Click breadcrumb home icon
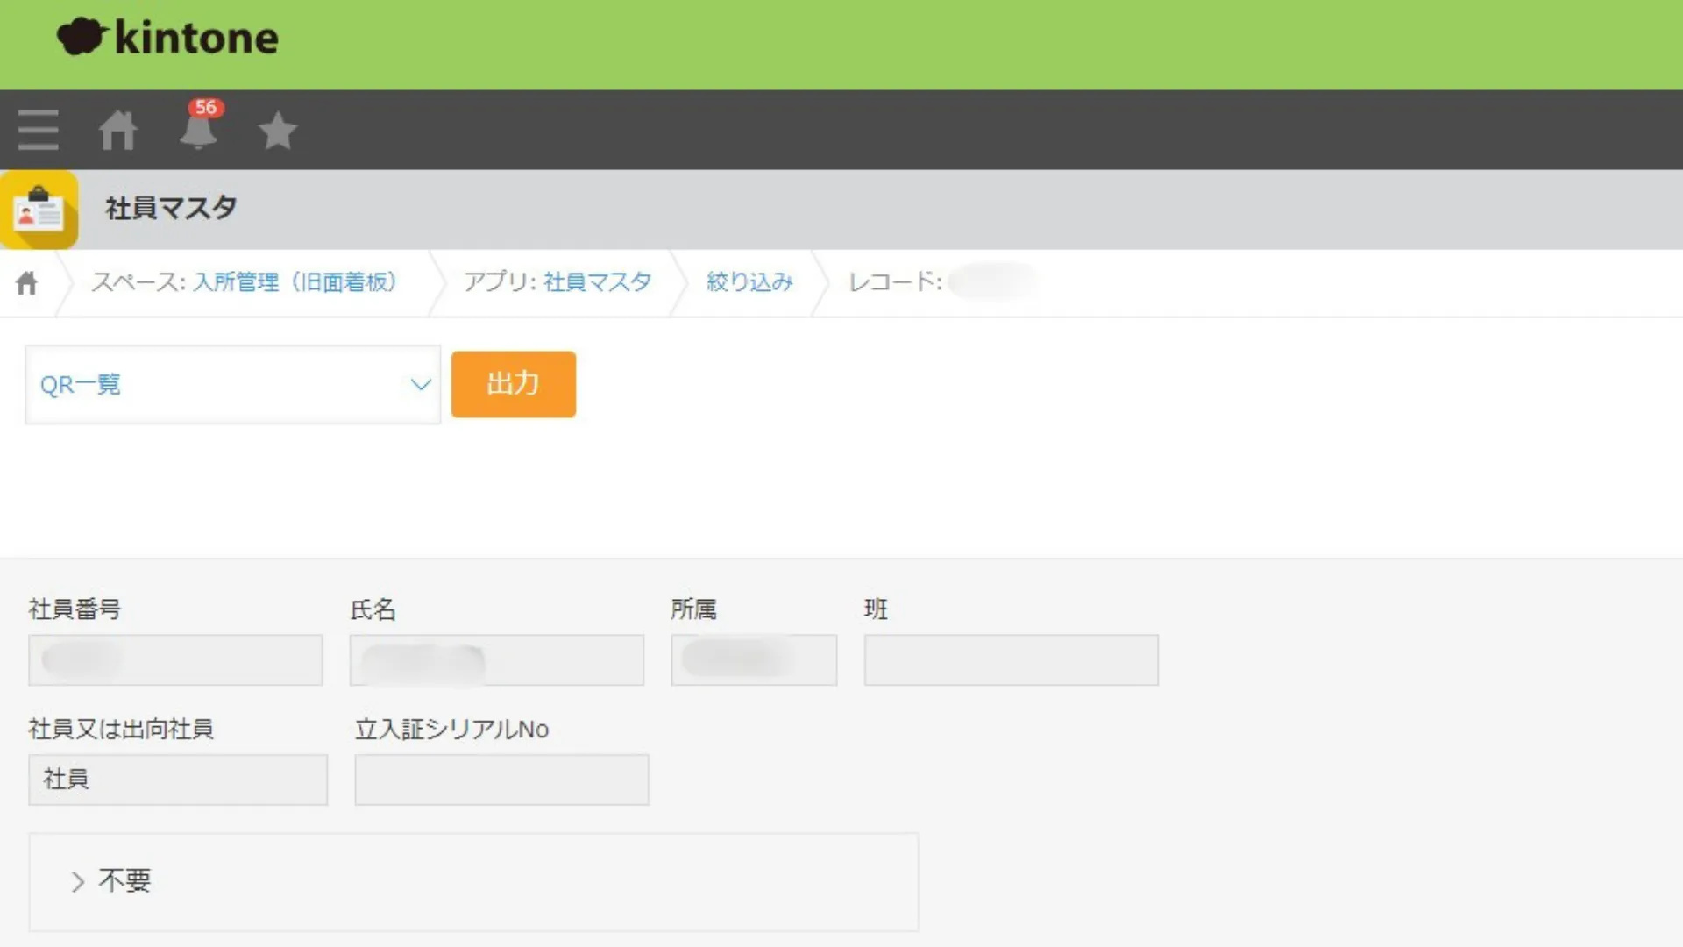Image resolution: width=1683 pixels, height=947 pixels. coord(27,283)
